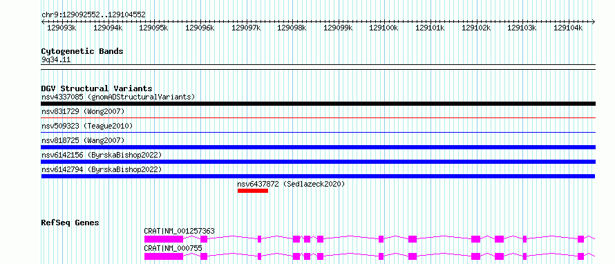
Task: Open variant nsv6437872 (Sedlazeck2020) label
Action: click(x=291, y=184)
